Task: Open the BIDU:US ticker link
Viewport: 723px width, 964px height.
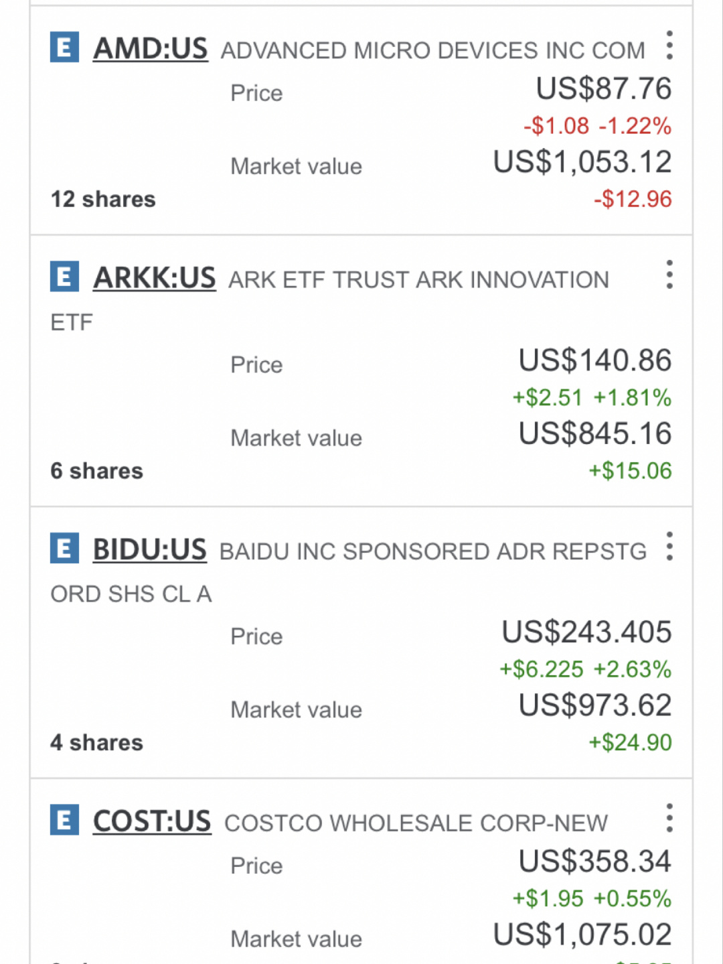Action: (x=149, y=550)
